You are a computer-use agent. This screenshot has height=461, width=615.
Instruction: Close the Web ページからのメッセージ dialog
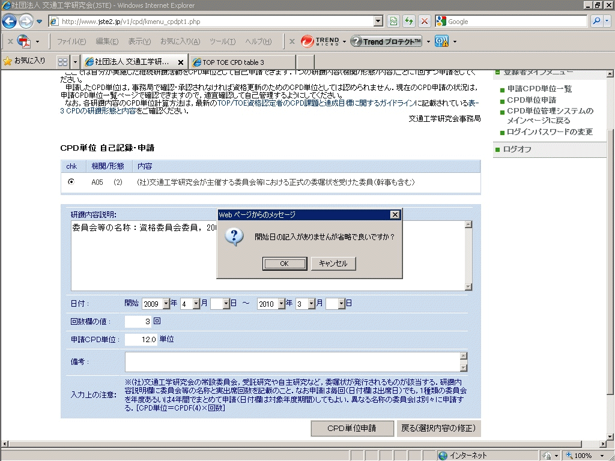[x=395, y=214]
